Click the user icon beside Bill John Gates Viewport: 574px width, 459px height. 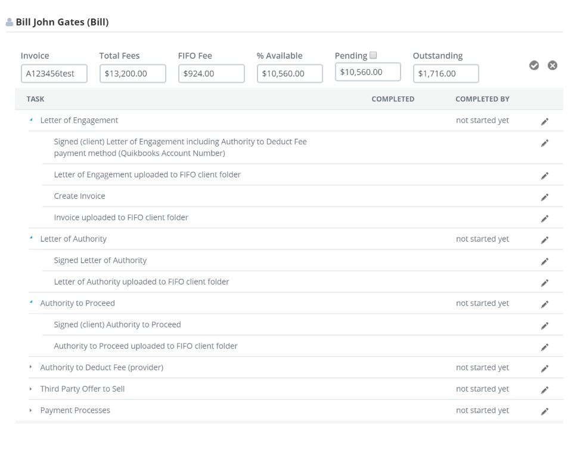click(x=10, y=23)
